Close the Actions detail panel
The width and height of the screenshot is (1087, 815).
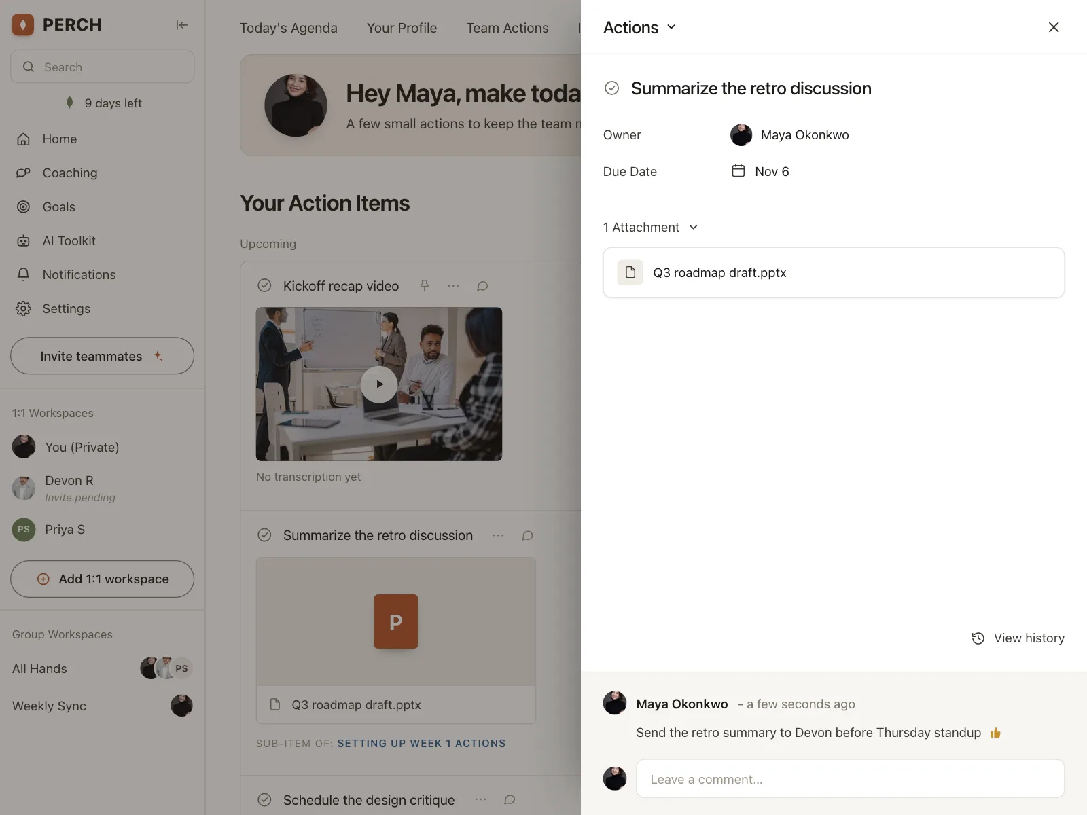coord(1054,27)
